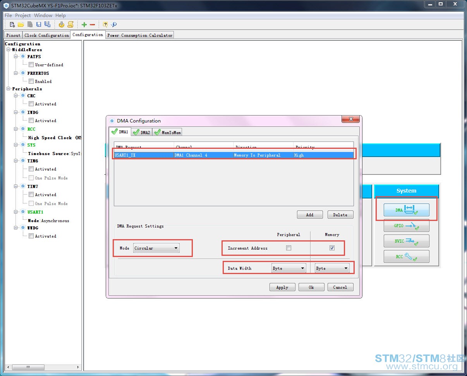Open DMA settings from System panel

[x=407, y=210]
